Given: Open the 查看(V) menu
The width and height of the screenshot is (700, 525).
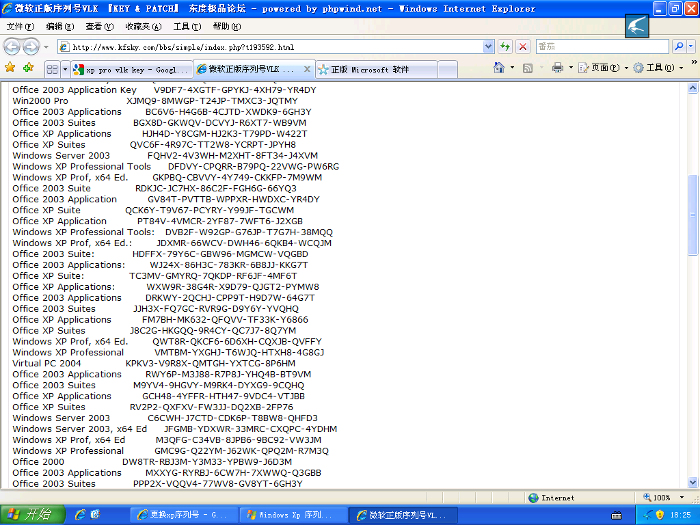Looking at the screenshot, I should [100, 27].
